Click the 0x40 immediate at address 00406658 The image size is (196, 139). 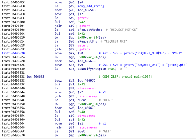coord(81,112)
